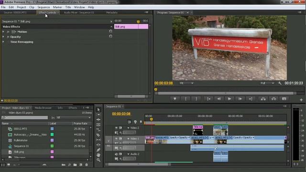Click Mark Out button
Screen dimensions: 306x172
pos(197,99)
